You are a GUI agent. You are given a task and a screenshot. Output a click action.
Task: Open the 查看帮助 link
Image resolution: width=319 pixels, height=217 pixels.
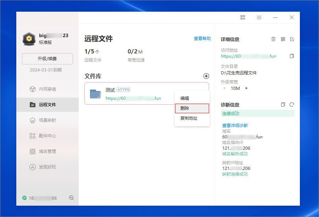(x=202, y=39)
